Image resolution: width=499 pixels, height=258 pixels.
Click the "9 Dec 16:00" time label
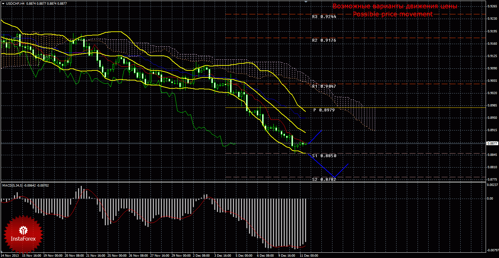[287, 256]
